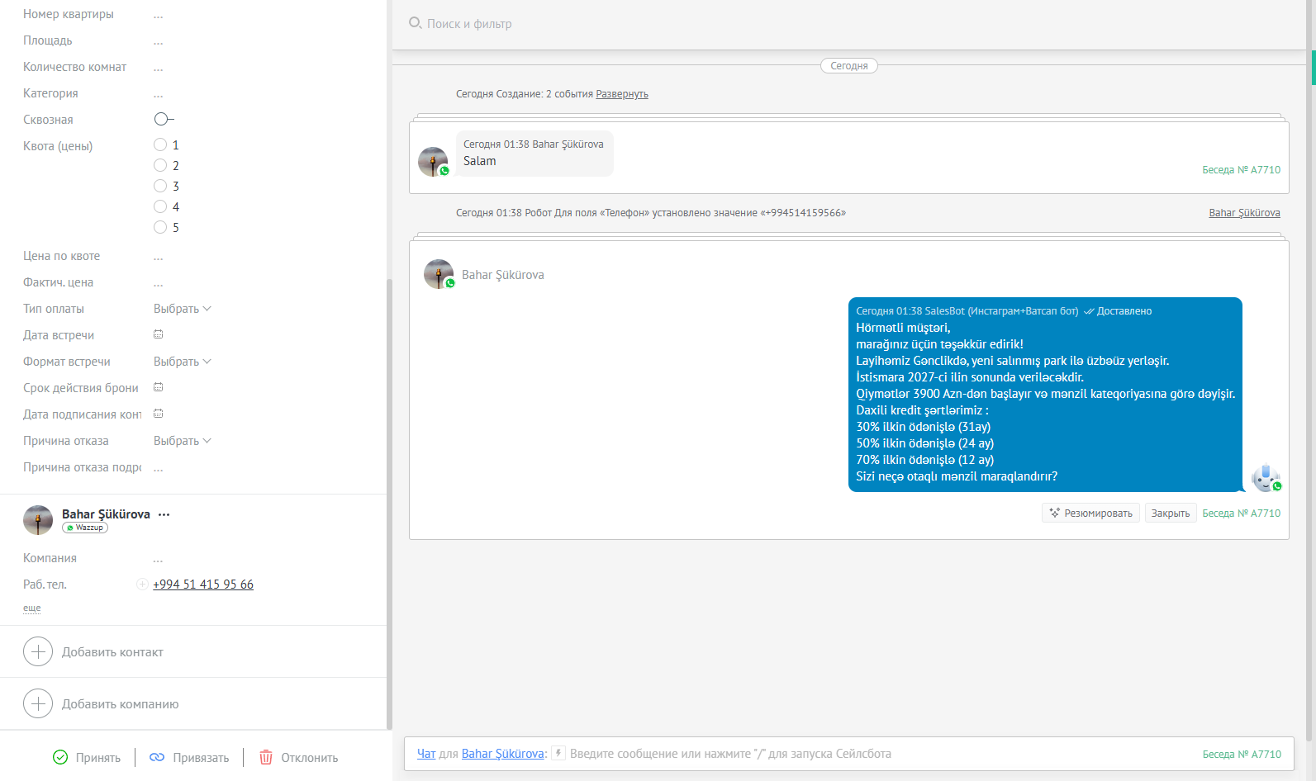Click the lightning Salesbot icon in chat input

coord(558,753)
